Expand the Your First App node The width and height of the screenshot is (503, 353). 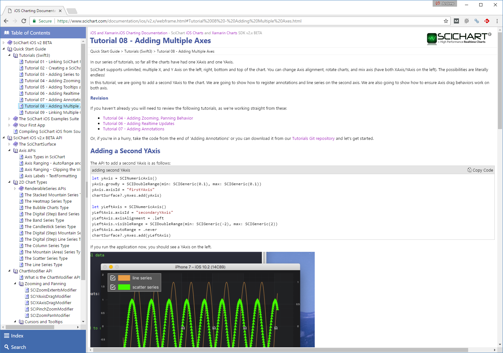click(9, 125)
